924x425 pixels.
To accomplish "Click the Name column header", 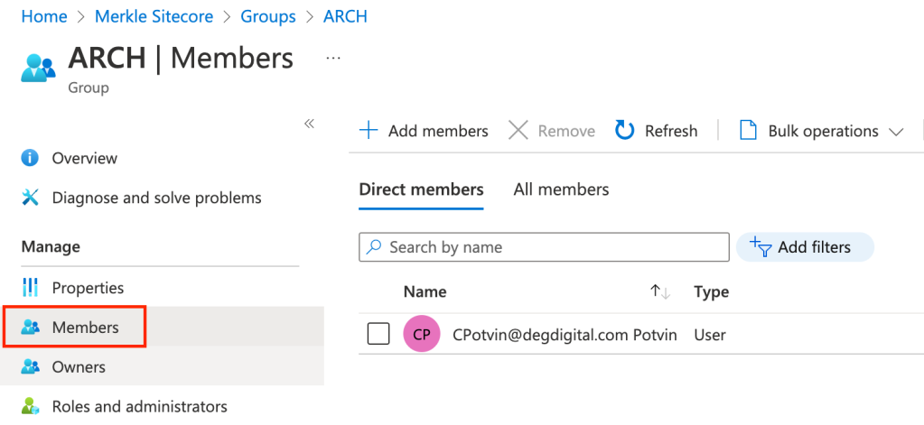I will (425, 291).
